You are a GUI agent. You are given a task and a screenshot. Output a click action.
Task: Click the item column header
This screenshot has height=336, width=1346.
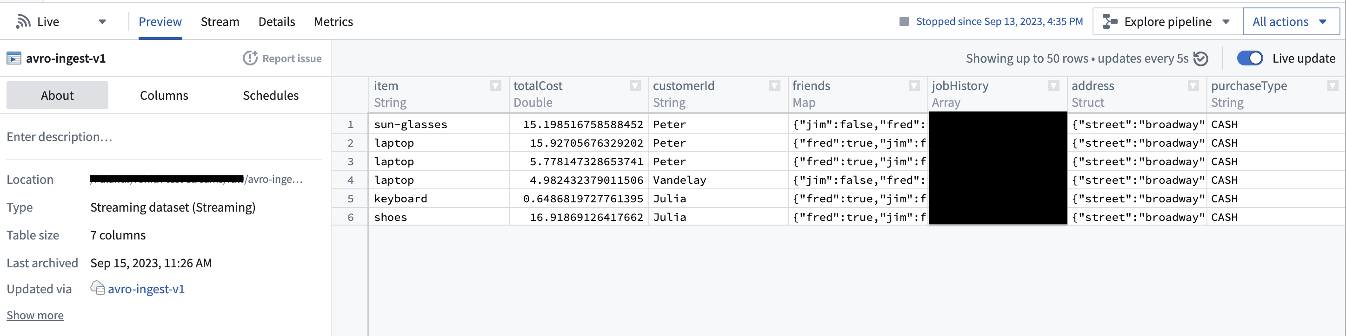[x=439, y=94]
